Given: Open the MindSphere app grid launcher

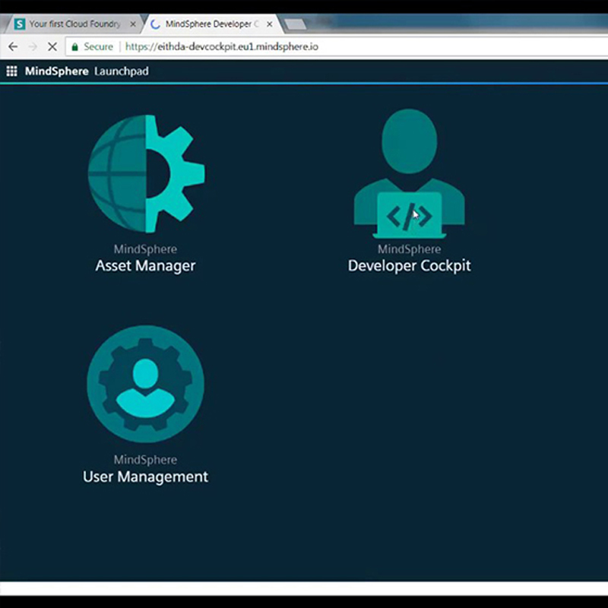Looking at the screenshot, I should 12,71.
